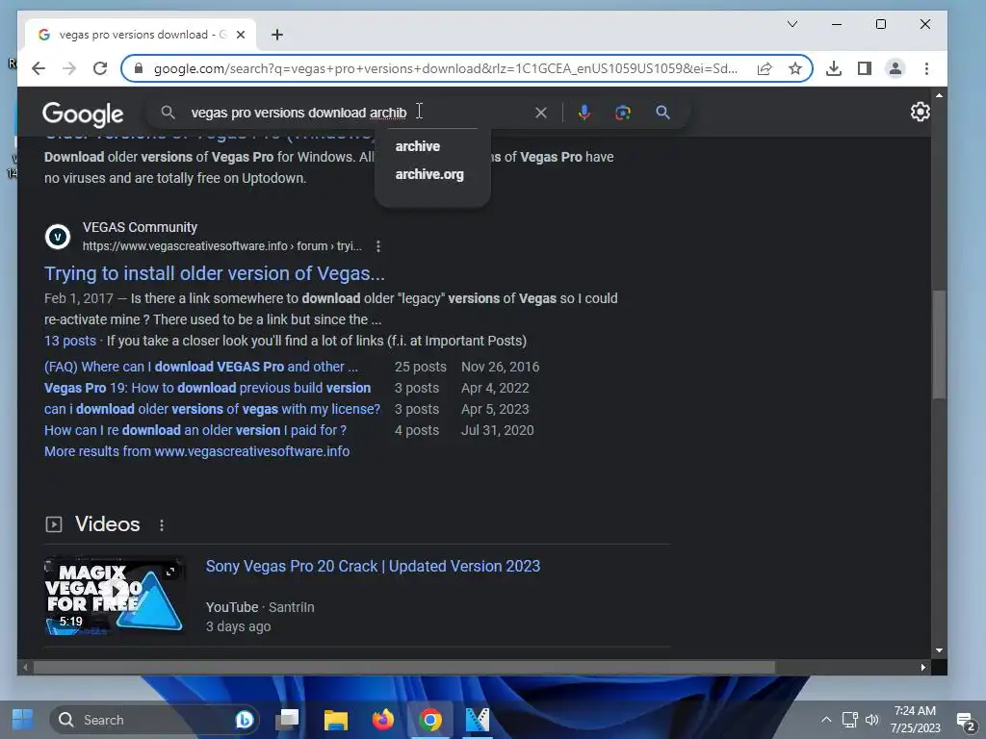Image resolution: width=986 pixels, height=739 pixels.
Task: Open the VEGAS Community result options menu
Action: pos(377,246)
